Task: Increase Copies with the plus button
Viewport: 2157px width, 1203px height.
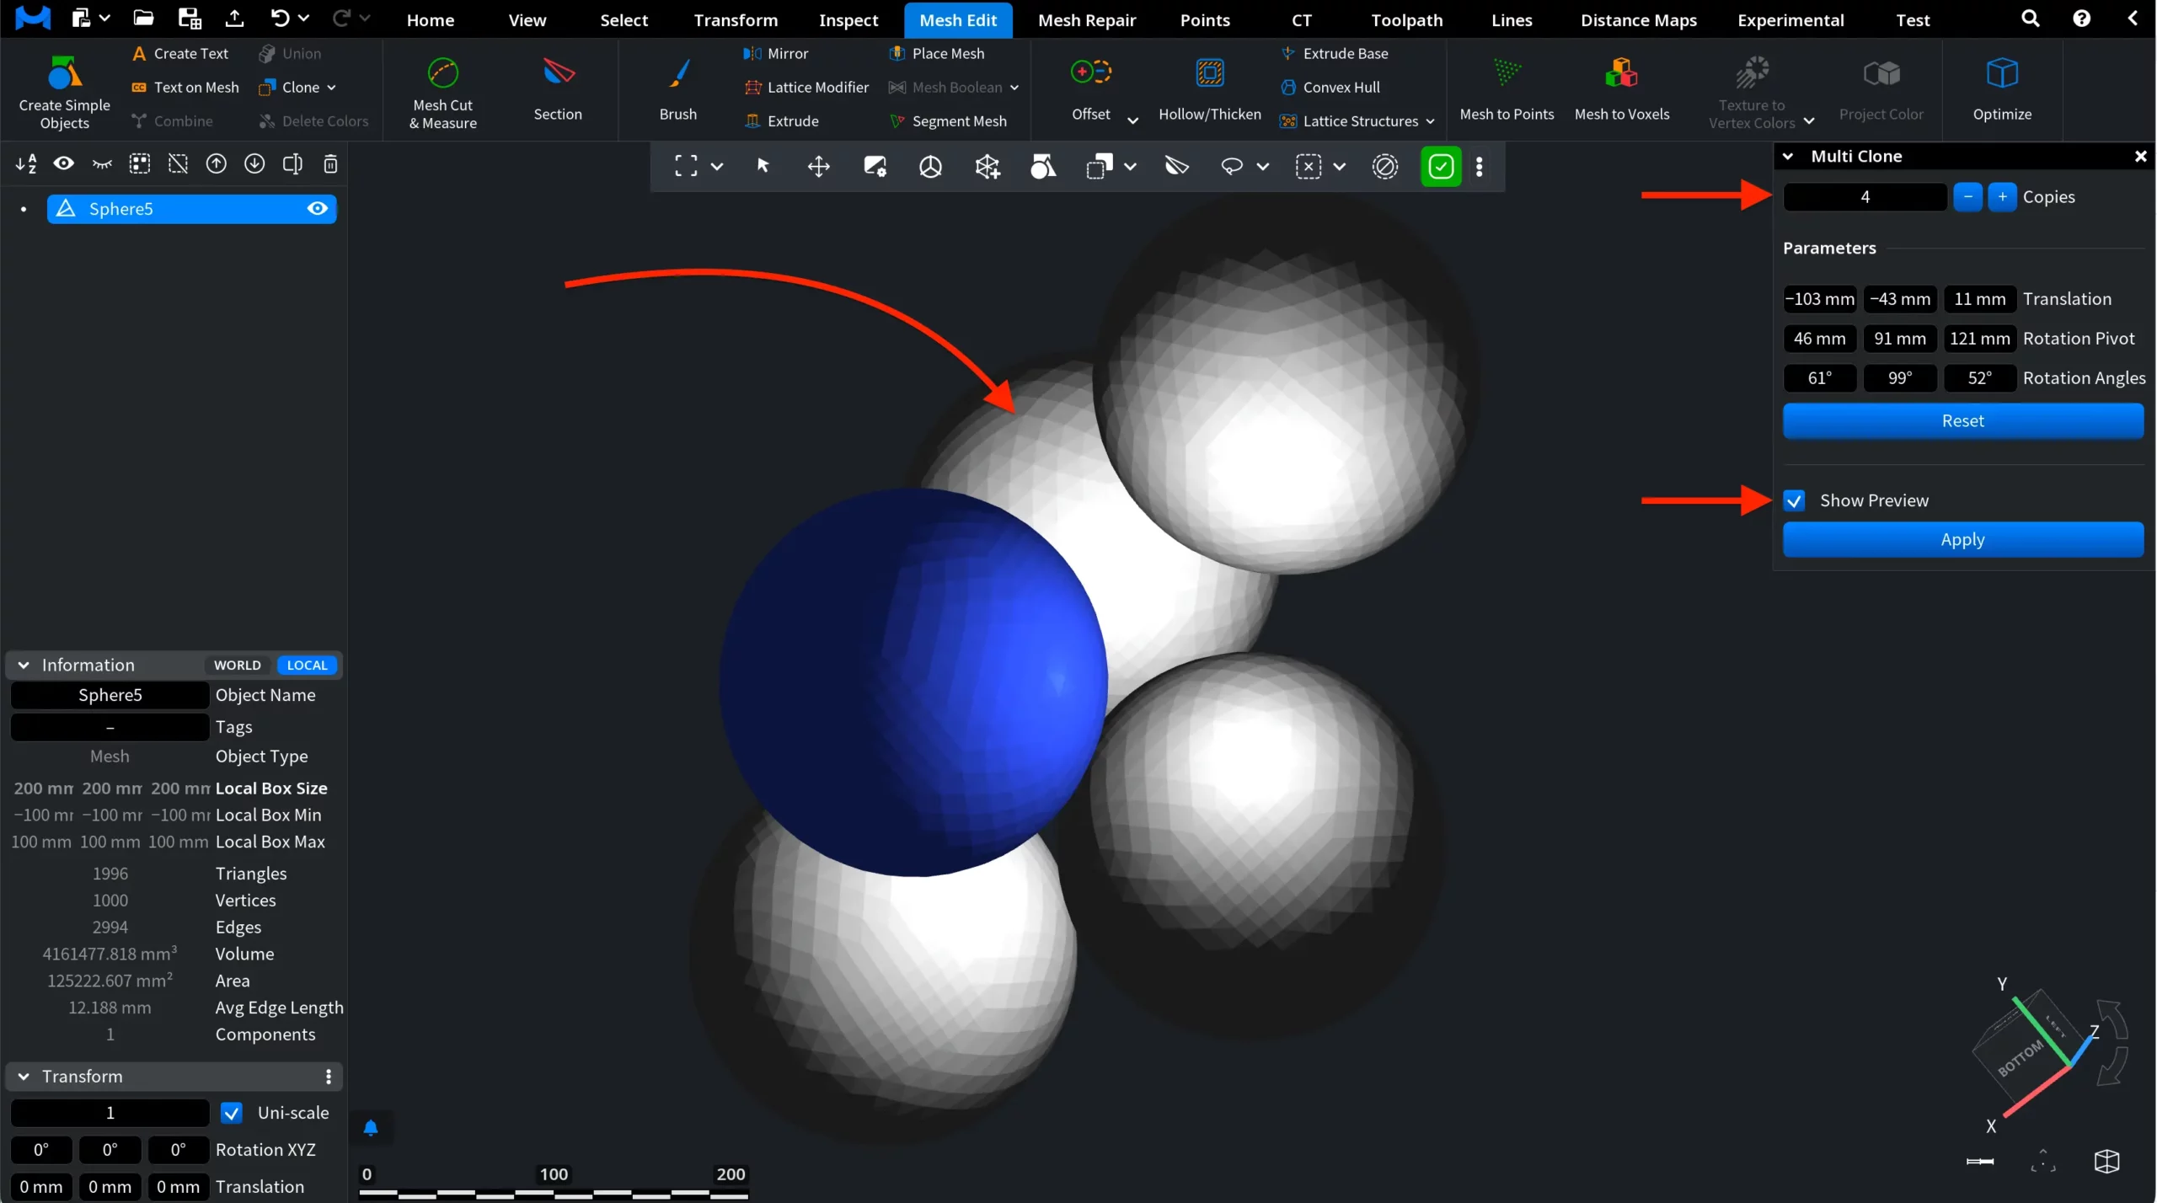Action: (x=2002, y=196)
